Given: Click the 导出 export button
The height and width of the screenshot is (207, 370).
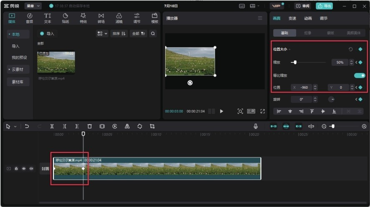Looking at the screenshot, I should tap(325, 6).
